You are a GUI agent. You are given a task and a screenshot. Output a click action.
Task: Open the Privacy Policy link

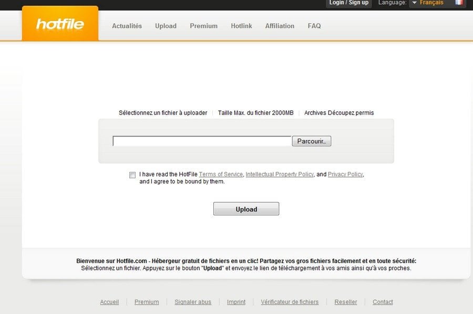click(345, 174)
